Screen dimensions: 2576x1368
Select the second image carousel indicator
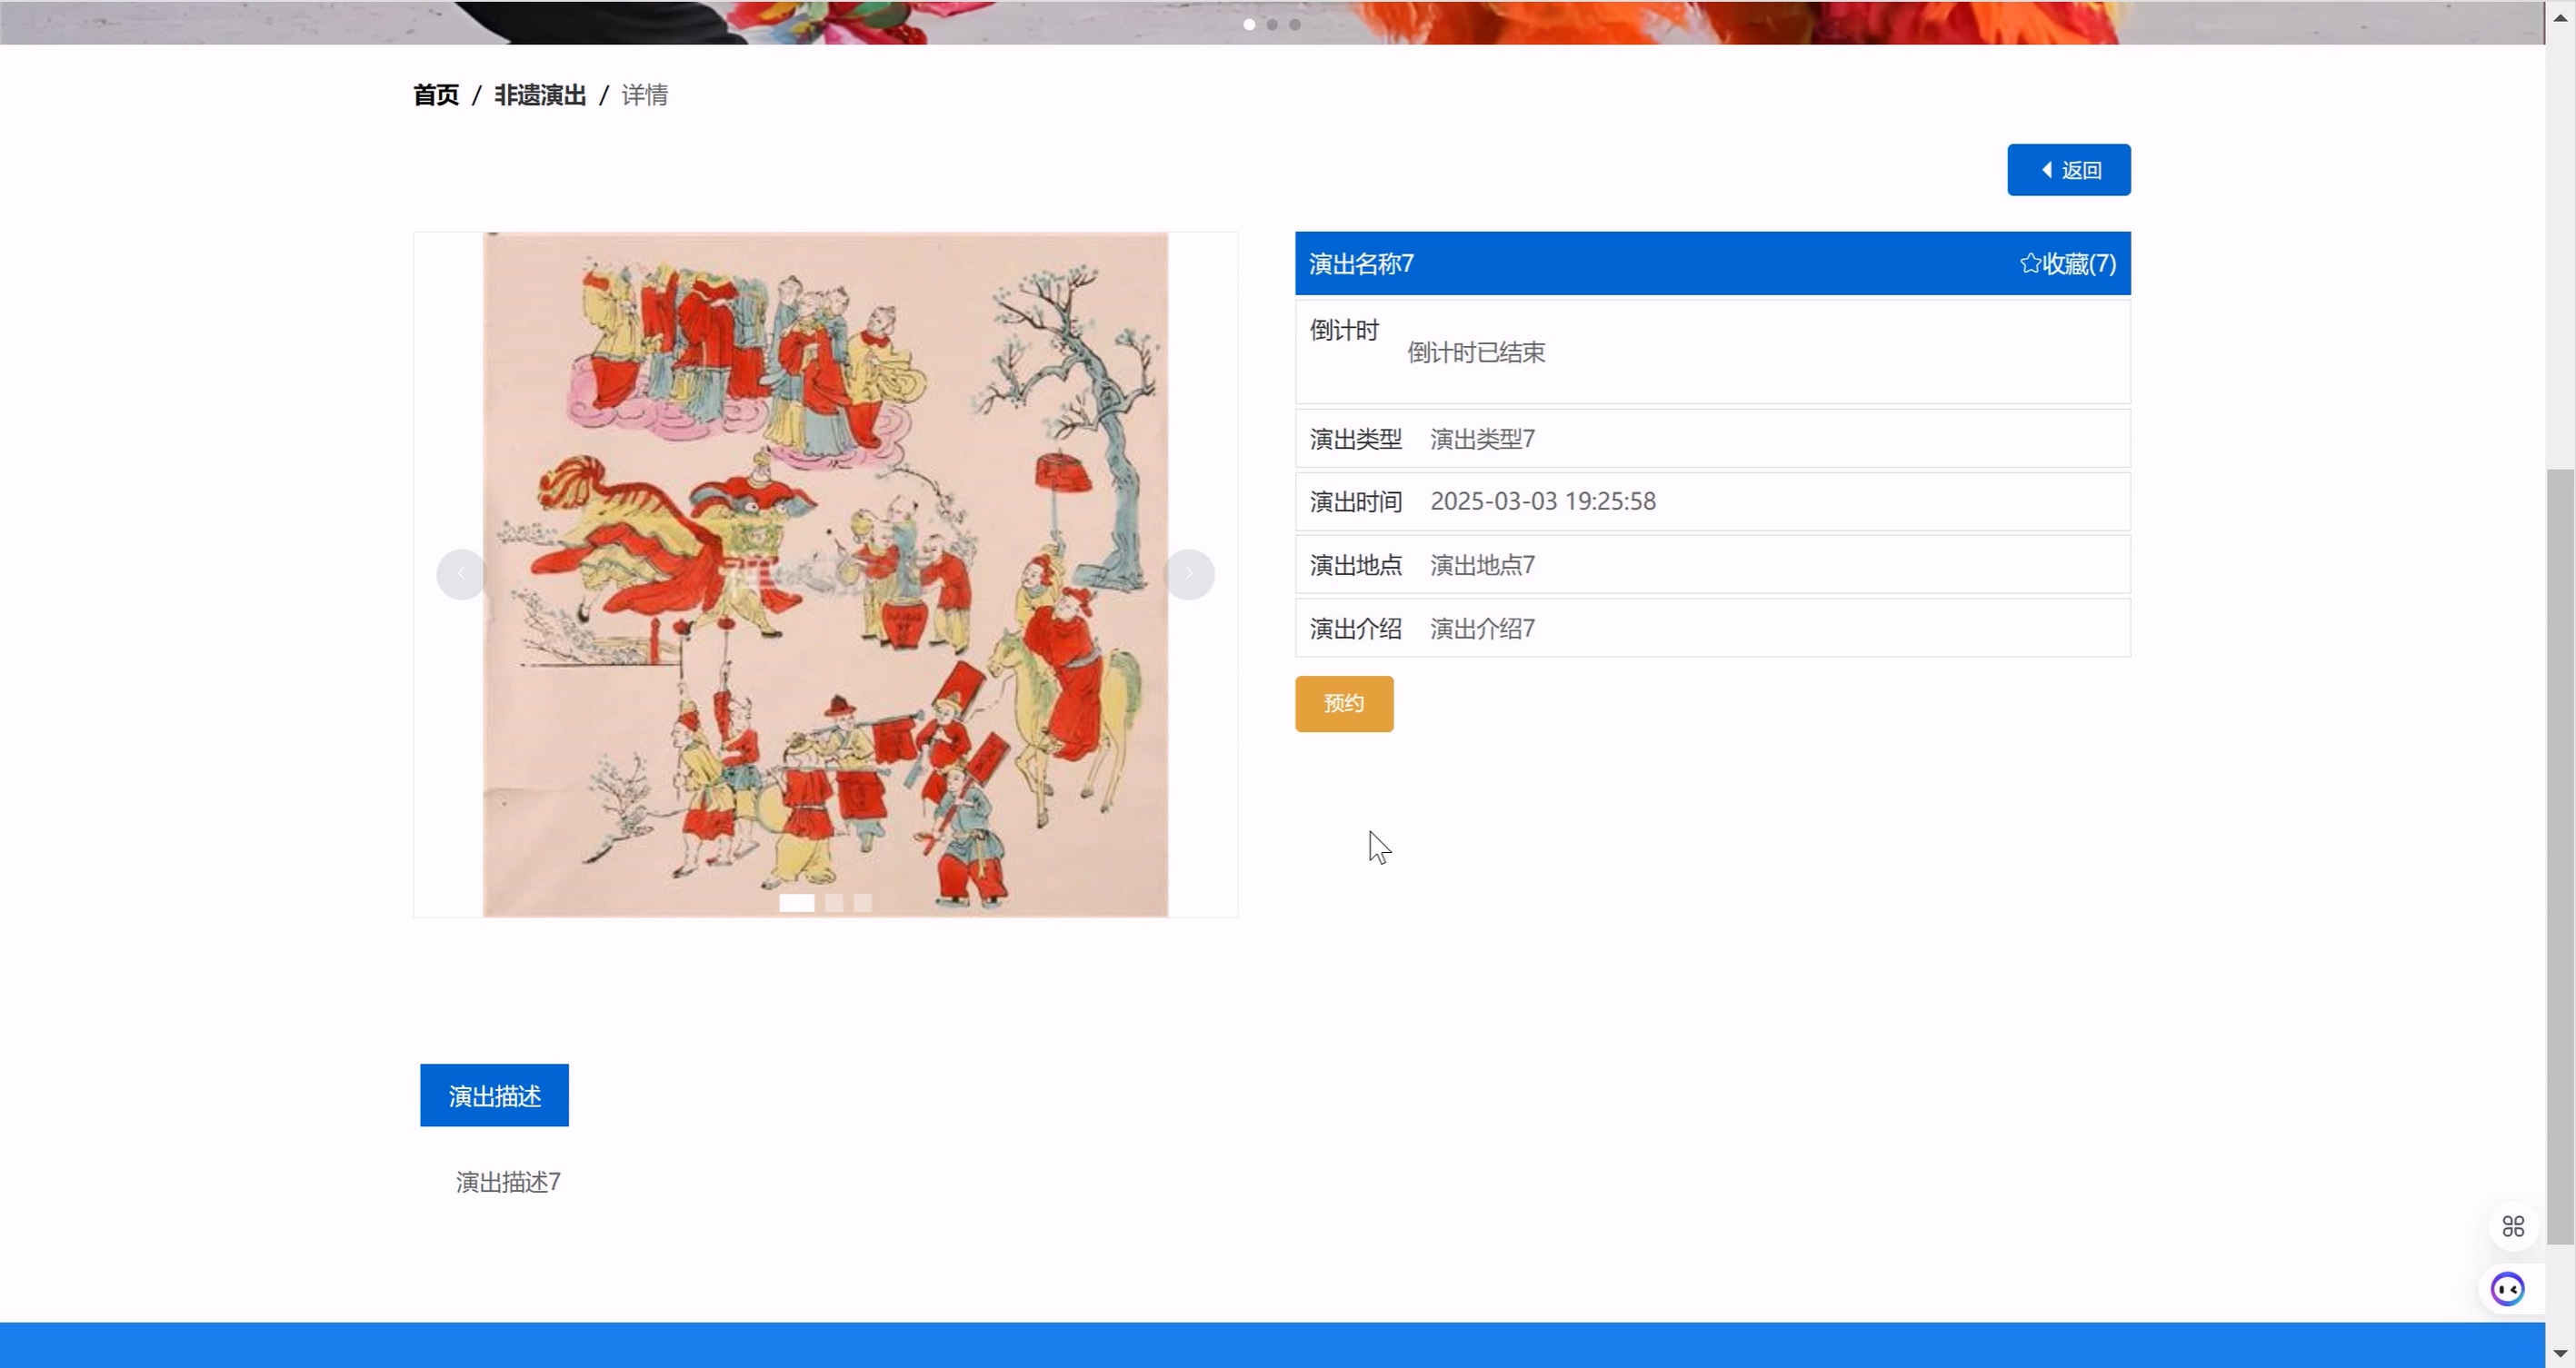point(834,903)
